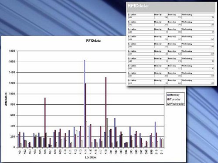Click the A05 location cell in the table

tap(141, 47)
